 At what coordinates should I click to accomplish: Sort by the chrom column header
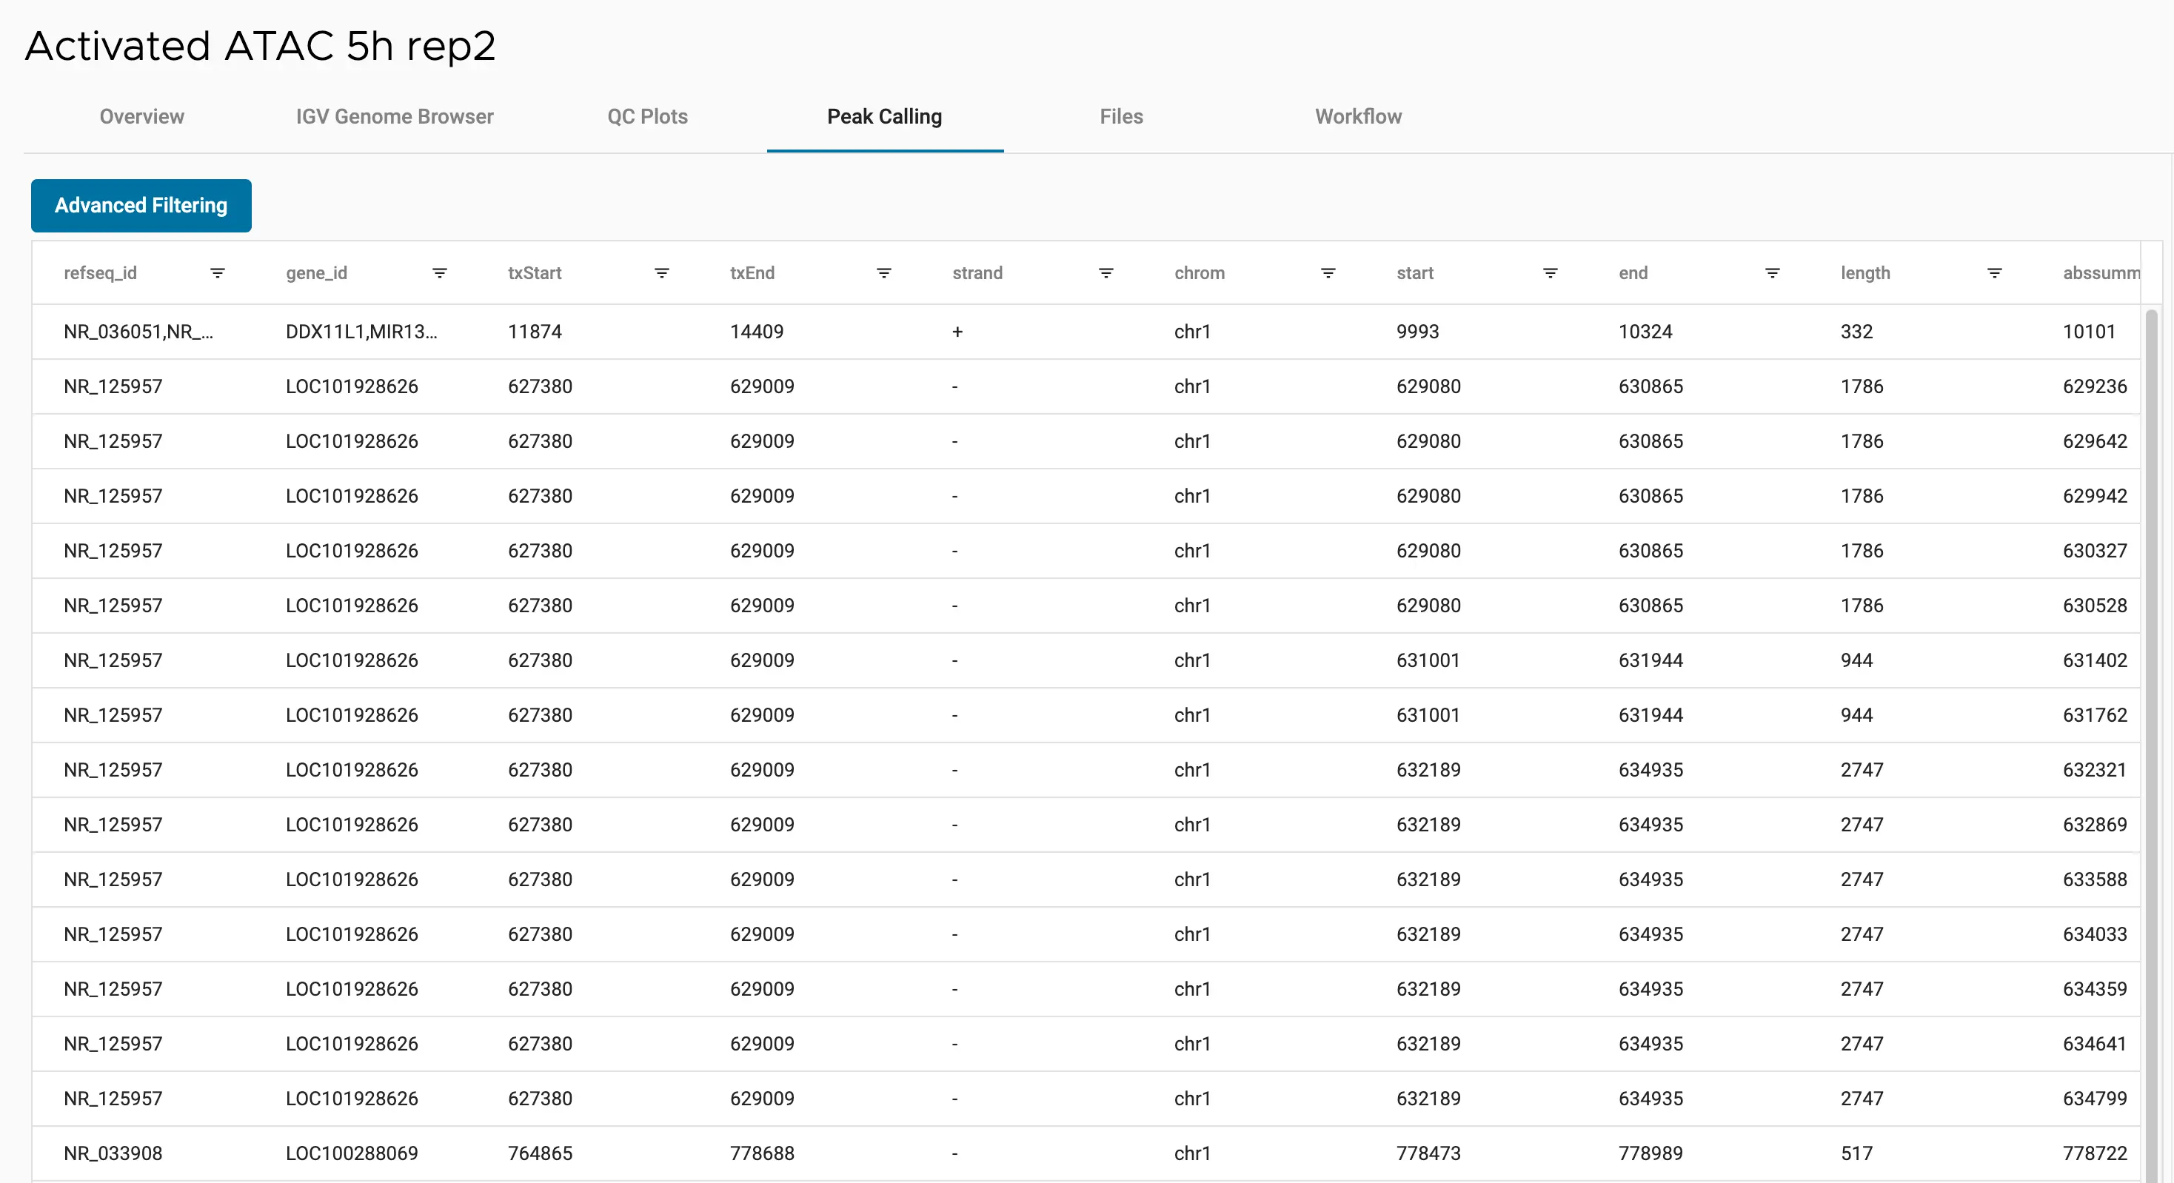(1200, 273)
